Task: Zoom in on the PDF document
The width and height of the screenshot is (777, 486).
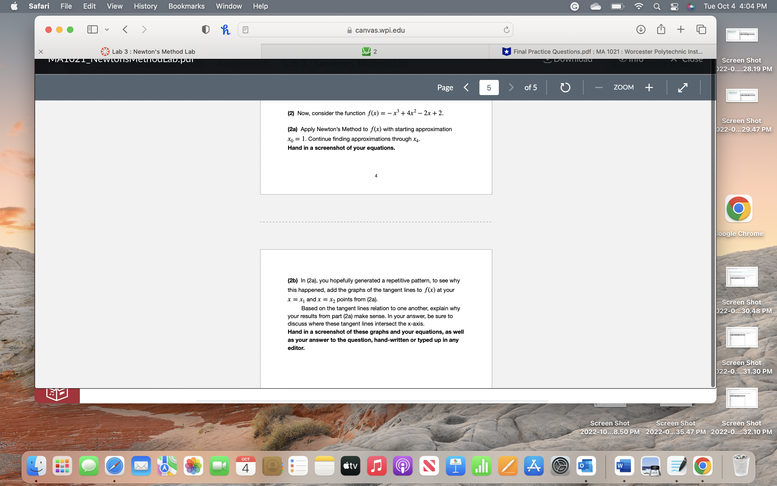Action: click(649, 87)
